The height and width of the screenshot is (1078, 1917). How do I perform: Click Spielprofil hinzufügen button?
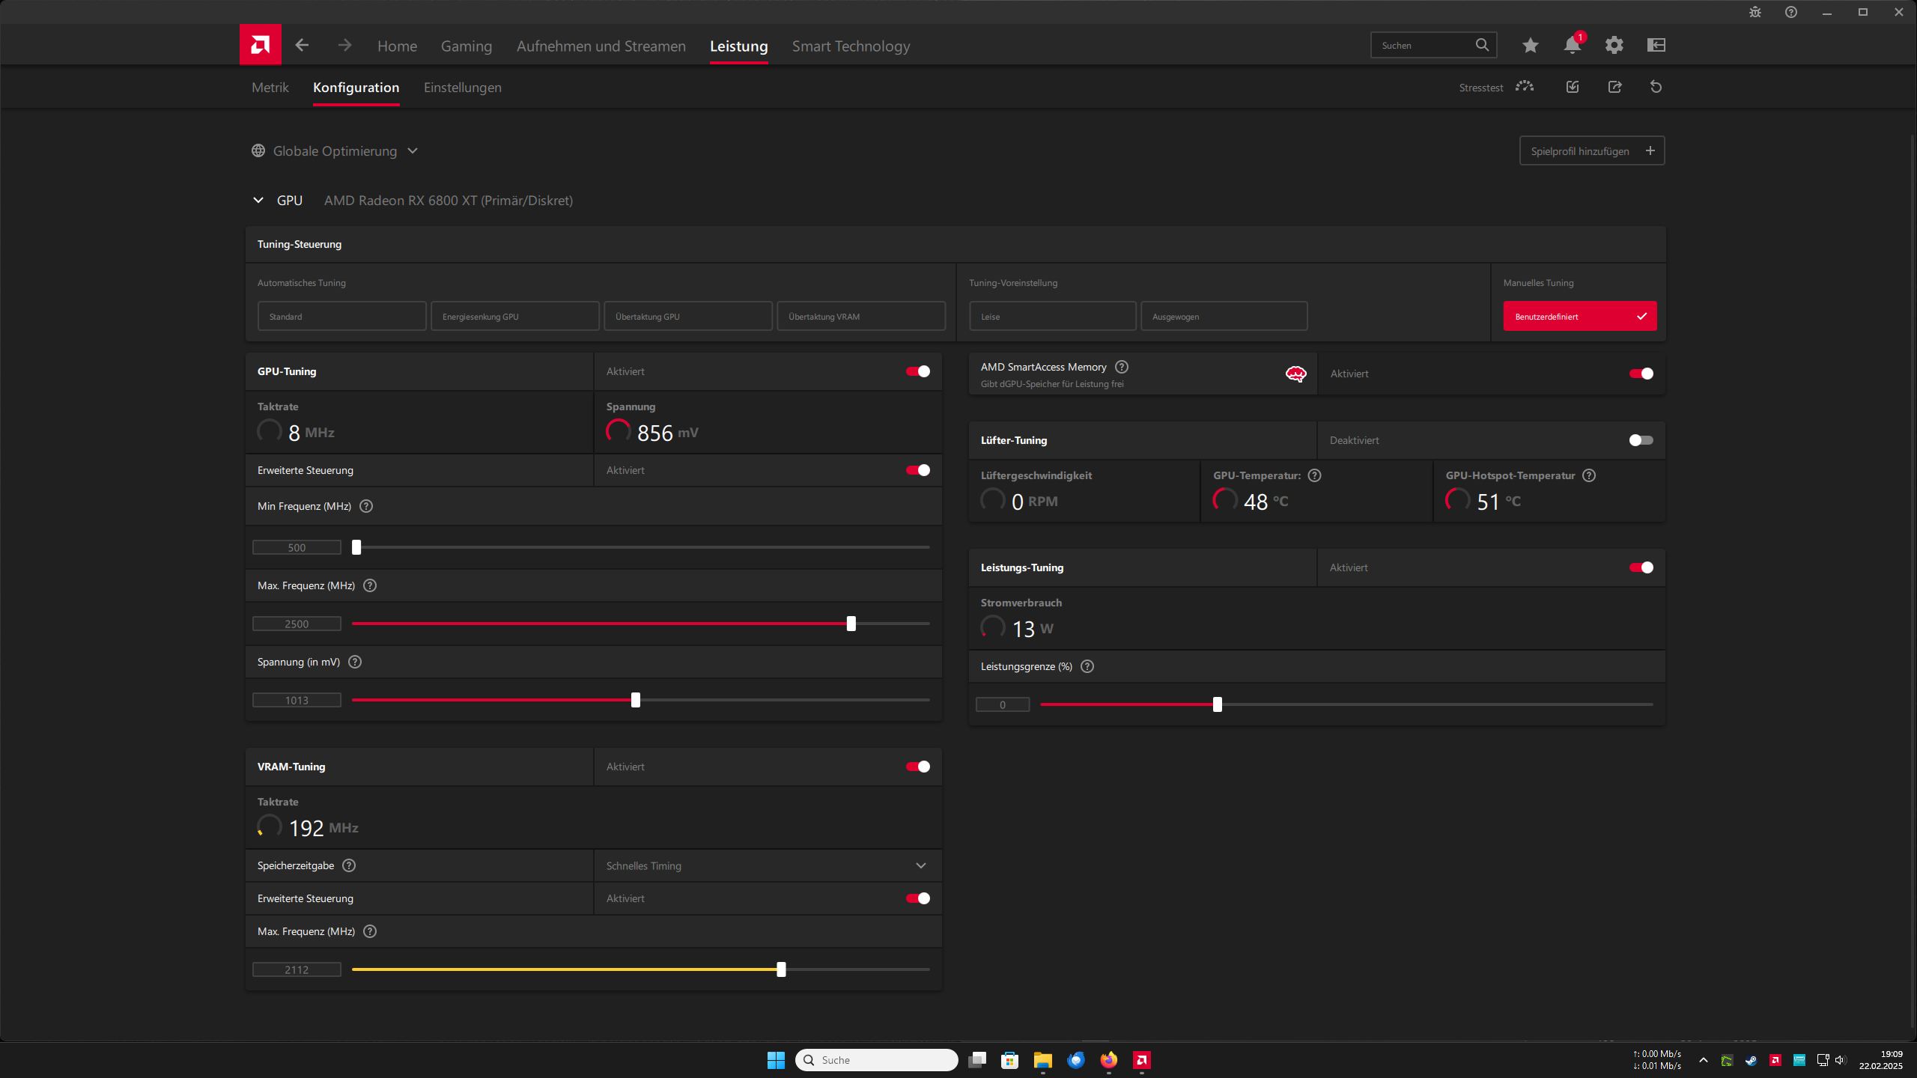1591,151
